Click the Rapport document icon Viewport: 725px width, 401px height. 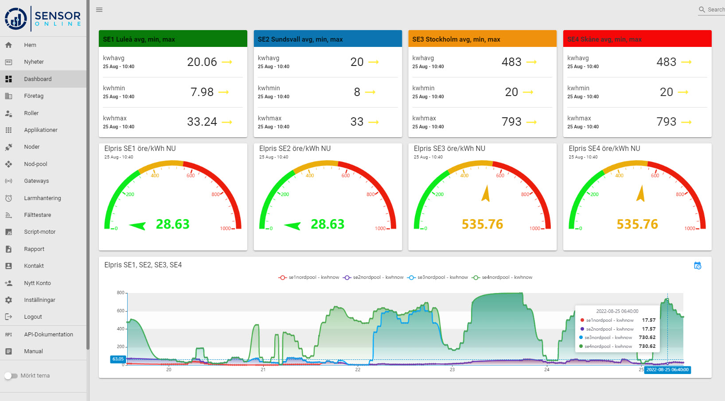click(8, 249)
